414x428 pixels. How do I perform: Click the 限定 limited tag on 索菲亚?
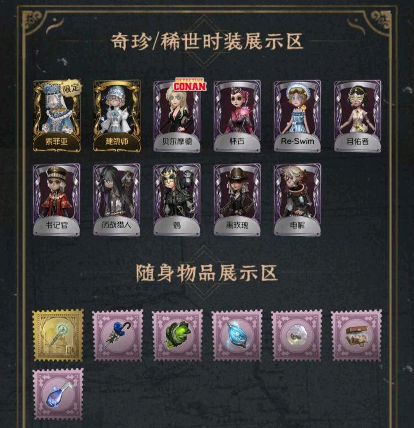coord(71,87)
